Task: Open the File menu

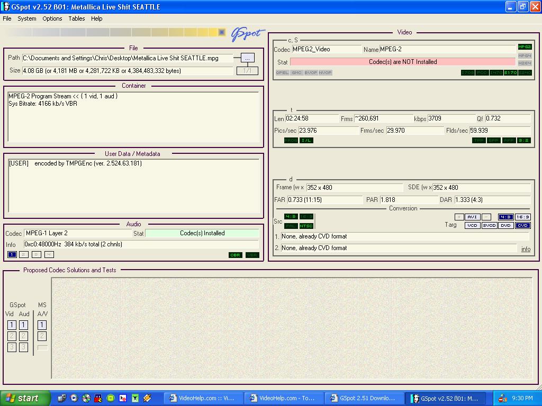Action: pos(7,19)
